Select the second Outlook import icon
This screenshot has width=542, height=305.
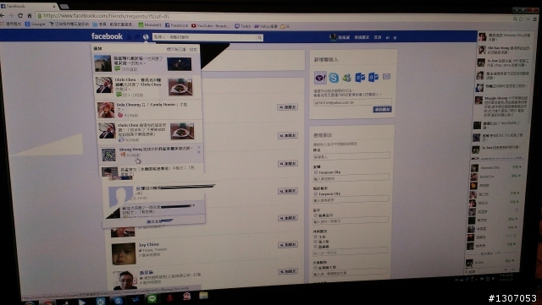click(373, 77)
